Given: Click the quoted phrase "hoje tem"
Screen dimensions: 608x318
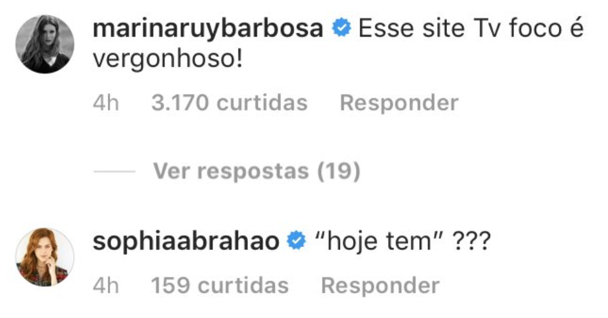Looking at the screenshot, I should pos(379,241).
